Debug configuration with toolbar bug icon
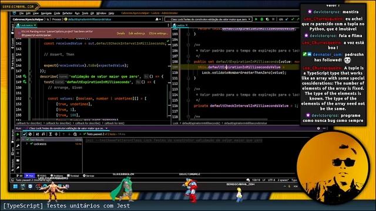This screenshot has height=211, width=376. tap(262, 19)
